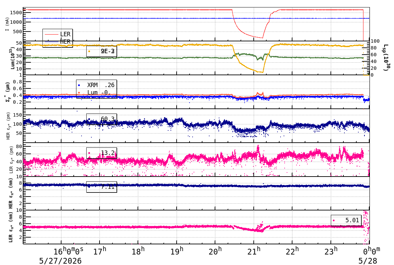Click the 7.11 legend value in the HER εx* plot
394x265 pixels.
pyautogui.click(x=108, y=187)
